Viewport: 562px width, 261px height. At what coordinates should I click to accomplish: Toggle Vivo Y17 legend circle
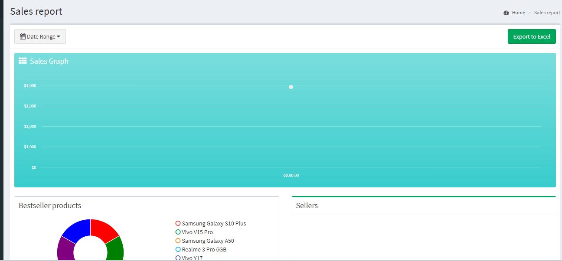point(178,258)
